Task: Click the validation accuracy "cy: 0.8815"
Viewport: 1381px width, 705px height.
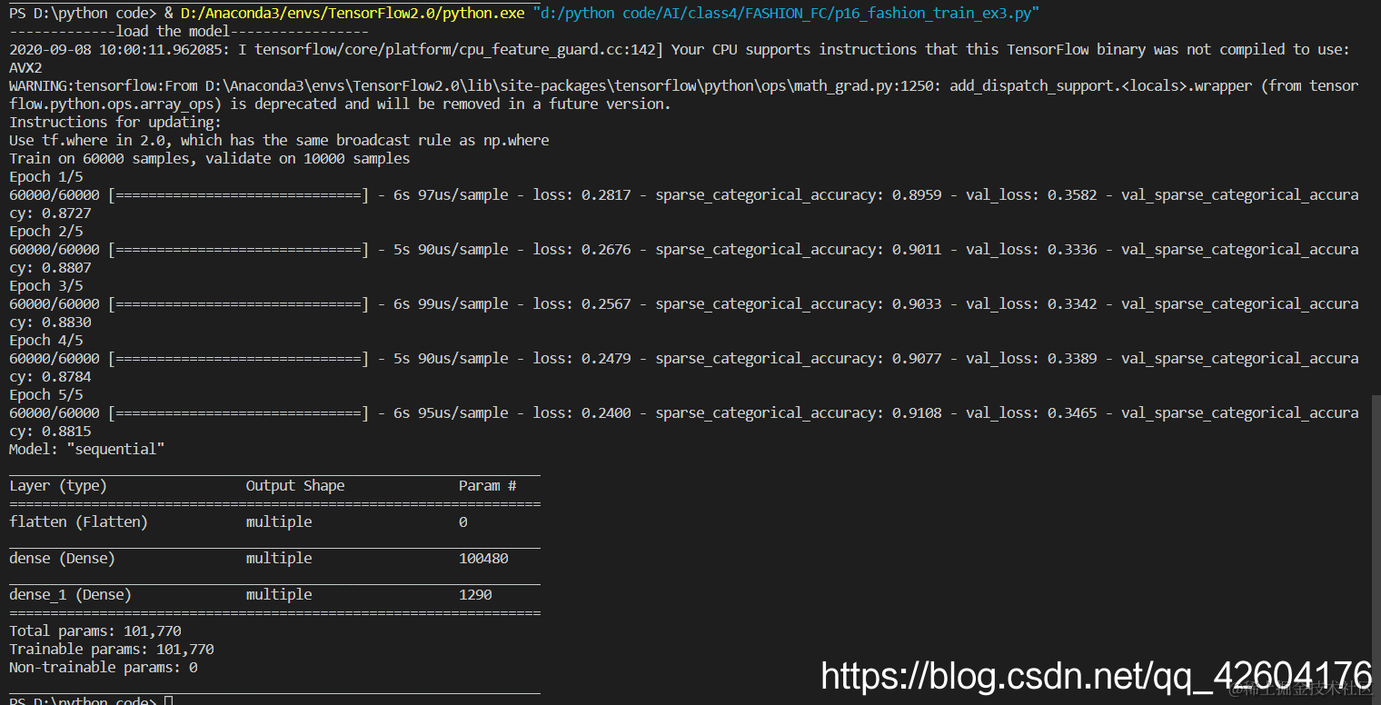Action: (x=50, y=431)
